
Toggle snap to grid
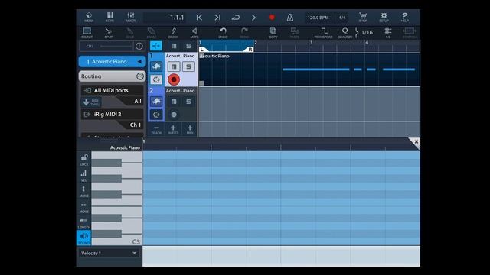tap(388, 33)
